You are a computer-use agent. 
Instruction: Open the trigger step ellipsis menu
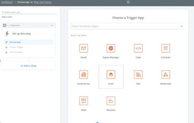tap(52, 26)
